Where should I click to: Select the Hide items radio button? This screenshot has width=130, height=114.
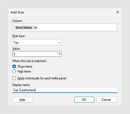tap(14, 71)
